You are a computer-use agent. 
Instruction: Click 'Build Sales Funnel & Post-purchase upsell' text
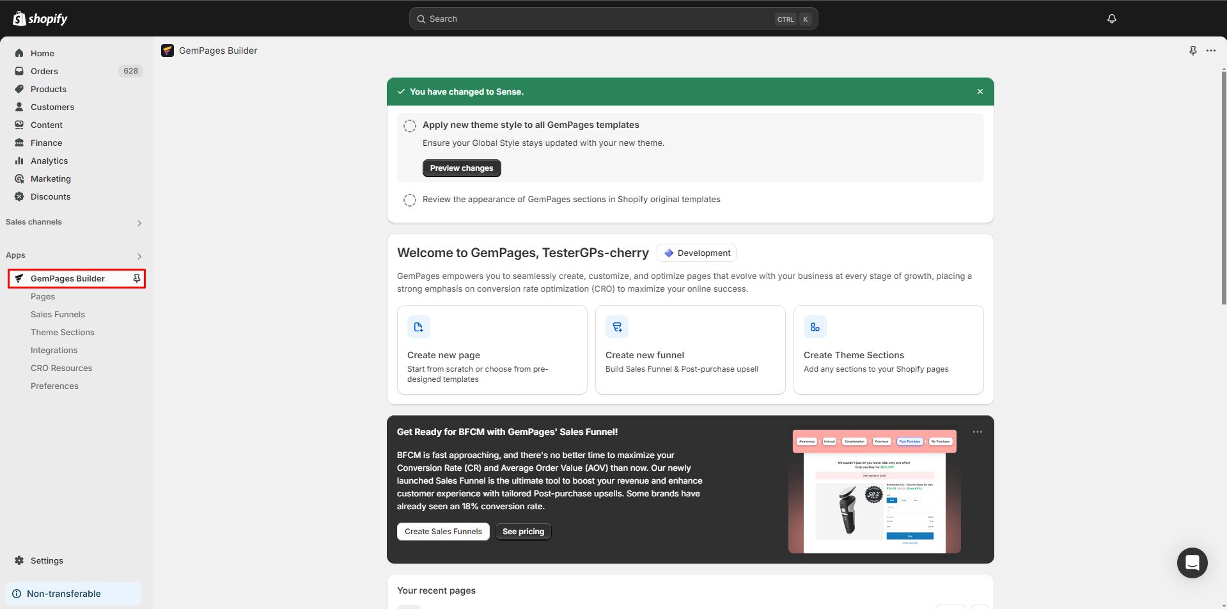click(682, 369)
